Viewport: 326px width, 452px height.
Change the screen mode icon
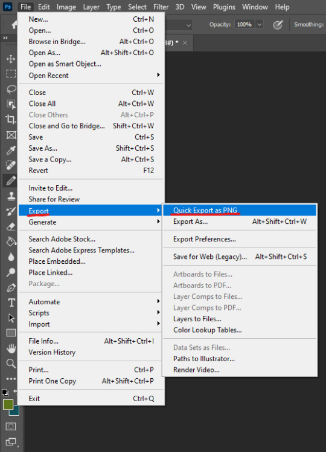point(11,442)
